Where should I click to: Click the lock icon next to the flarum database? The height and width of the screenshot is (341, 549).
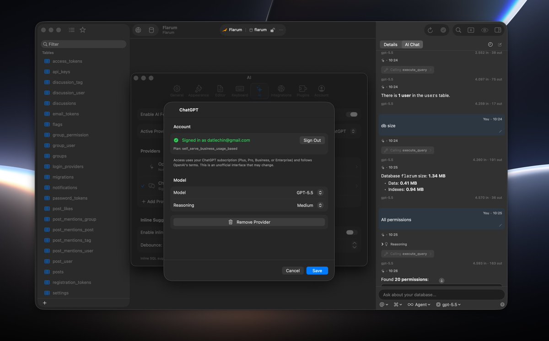tap(272, 30)
